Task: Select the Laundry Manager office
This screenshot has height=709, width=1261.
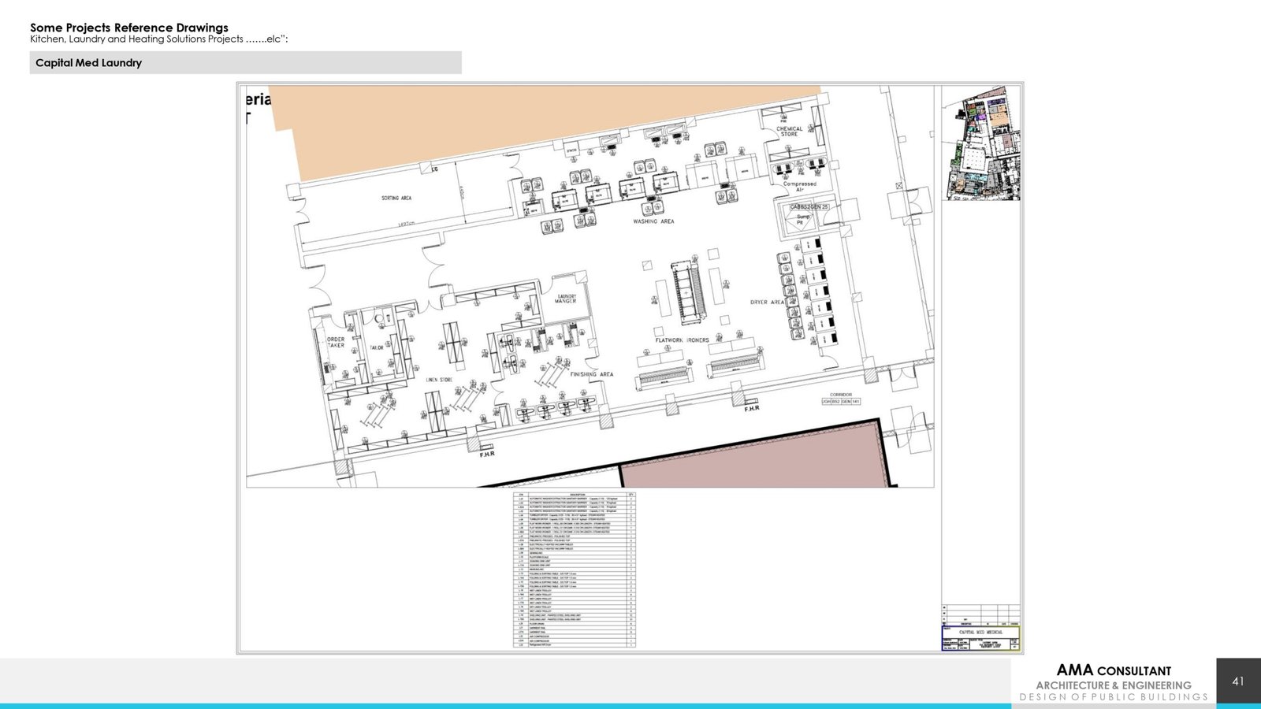Action: point(566,299)
